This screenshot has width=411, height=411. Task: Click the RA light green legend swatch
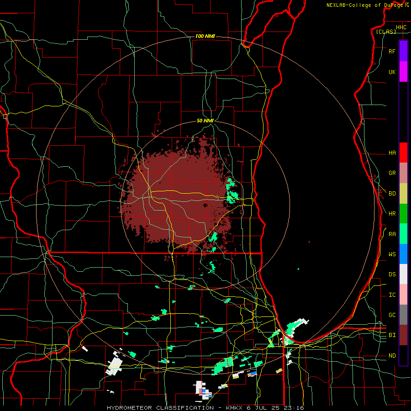[x=403, y=234]
